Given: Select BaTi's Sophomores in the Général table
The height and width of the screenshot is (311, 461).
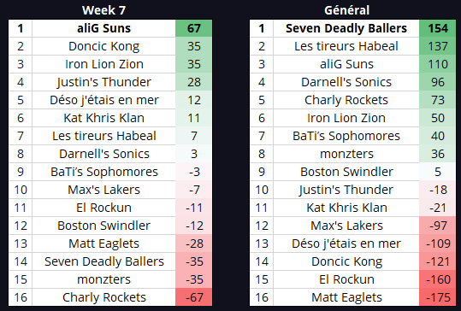Looking at the screenshot, I should 346,136.
